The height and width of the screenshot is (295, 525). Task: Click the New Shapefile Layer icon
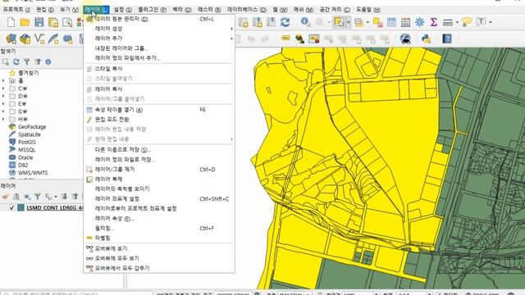pyautogui.click(x=39, y=39)
